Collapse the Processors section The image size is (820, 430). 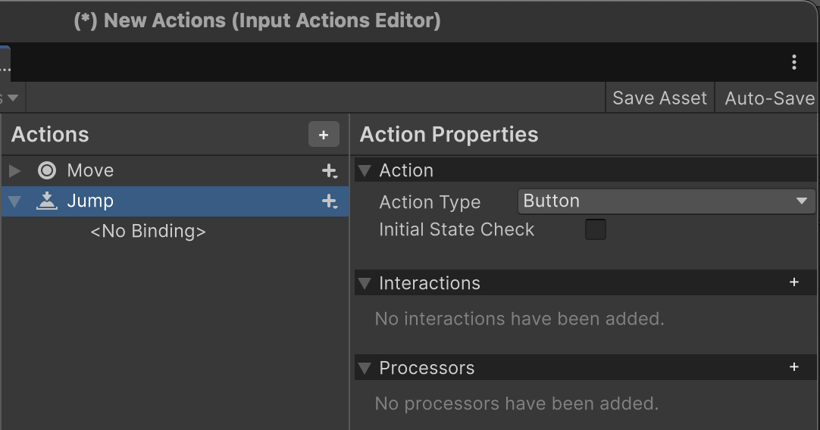pyautogui.click(x=365, y=369)
